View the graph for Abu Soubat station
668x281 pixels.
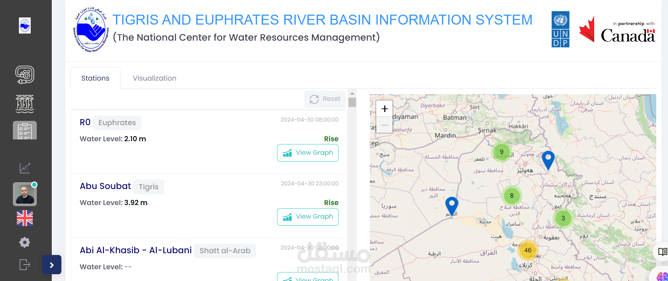tap(308, 216)
